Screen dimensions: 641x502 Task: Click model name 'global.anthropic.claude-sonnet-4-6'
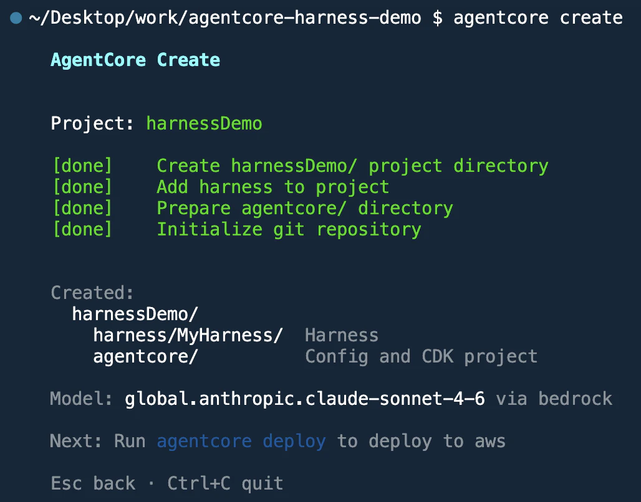305,399
